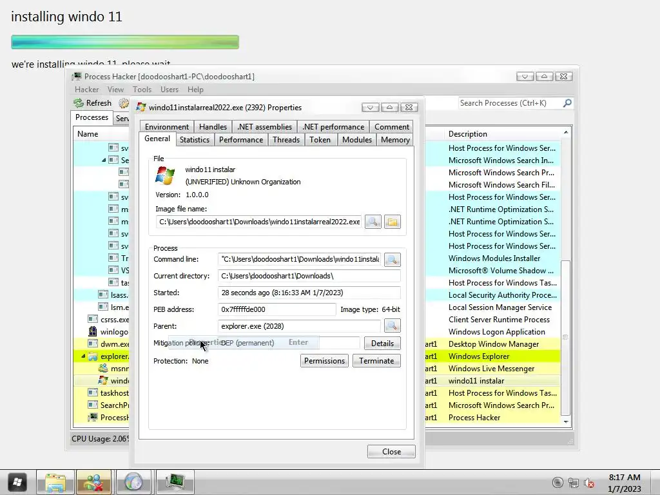Click the options gear icon next to Refresh
The image size is (660, 495).
click(123, 103)
